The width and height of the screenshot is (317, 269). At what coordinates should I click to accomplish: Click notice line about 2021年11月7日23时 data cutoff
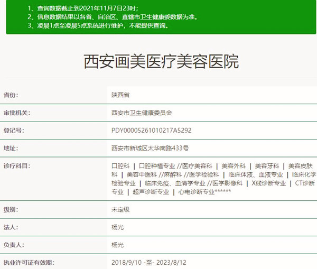[83, 8]
